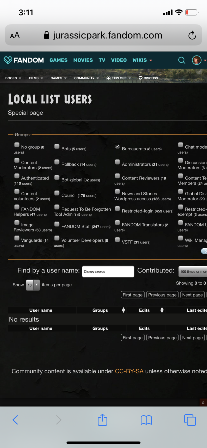207x448 pixels.
Task: Check the Bots group checkbox
Action: coord(57,146)
